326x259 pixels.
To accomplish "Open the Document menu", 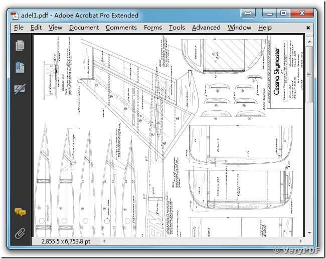I will pyautogui.click(x=84, y=28).
